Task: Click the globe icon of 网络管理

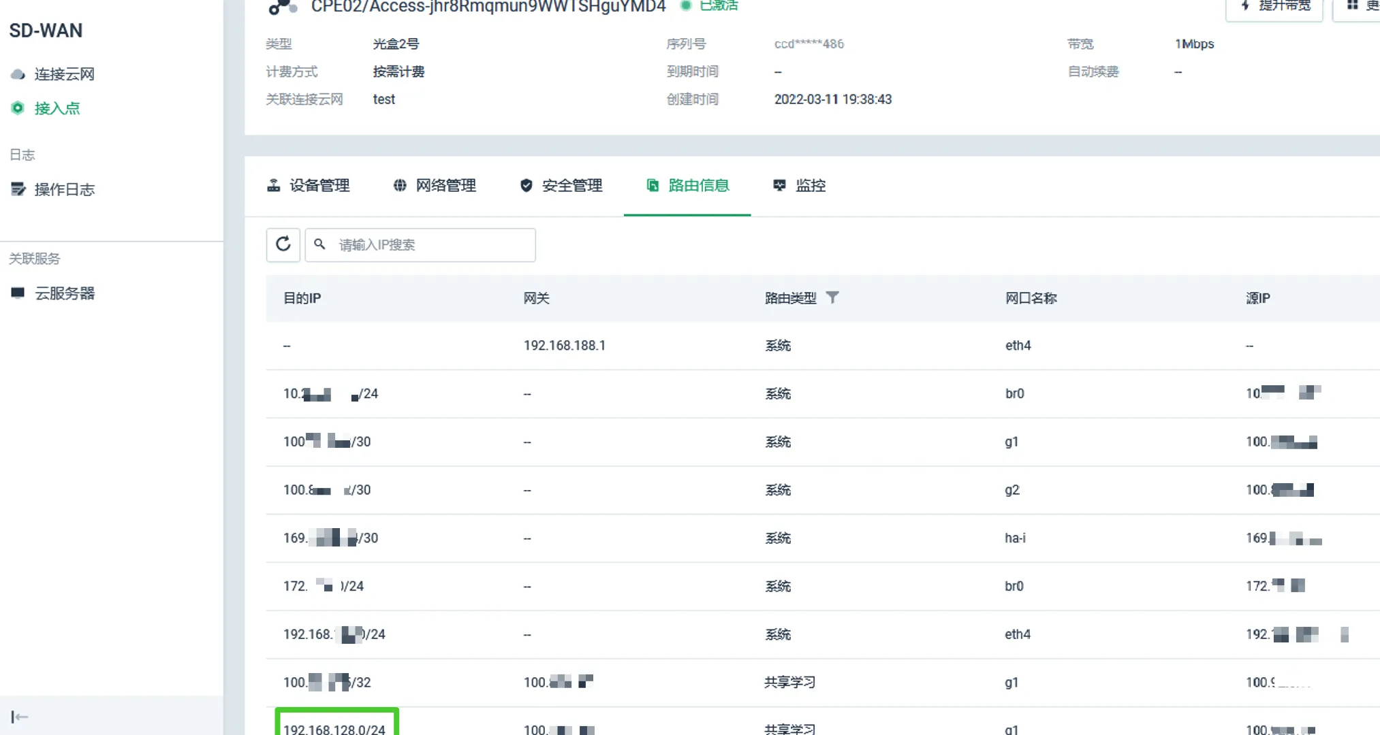Action: (x=400, y=185)
